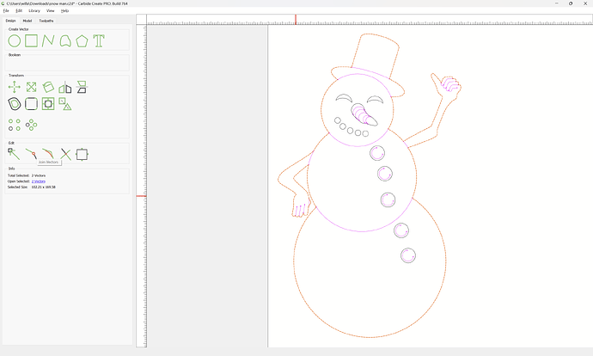The height and width of the screenshot is (356, 593).
Task: Select the Polygon create vector tool
Action: point(82,41)
